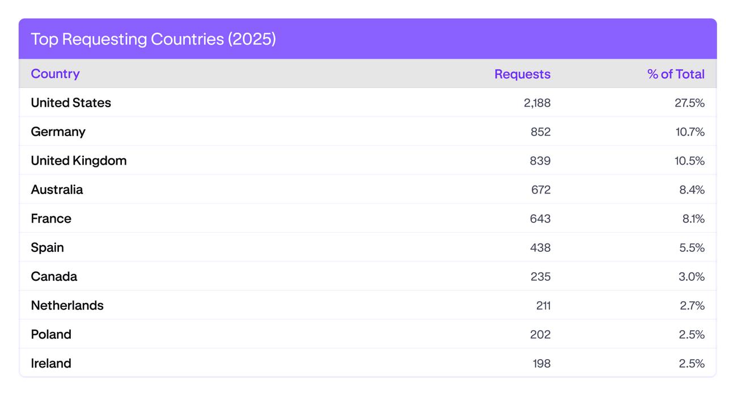This screenshot has width=737, height=396.
Task: Click Germany's 852 requests cell
Action: (540, 132)
